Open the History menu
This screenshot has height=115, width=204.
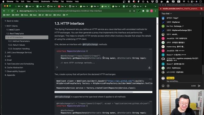[36, 2]
